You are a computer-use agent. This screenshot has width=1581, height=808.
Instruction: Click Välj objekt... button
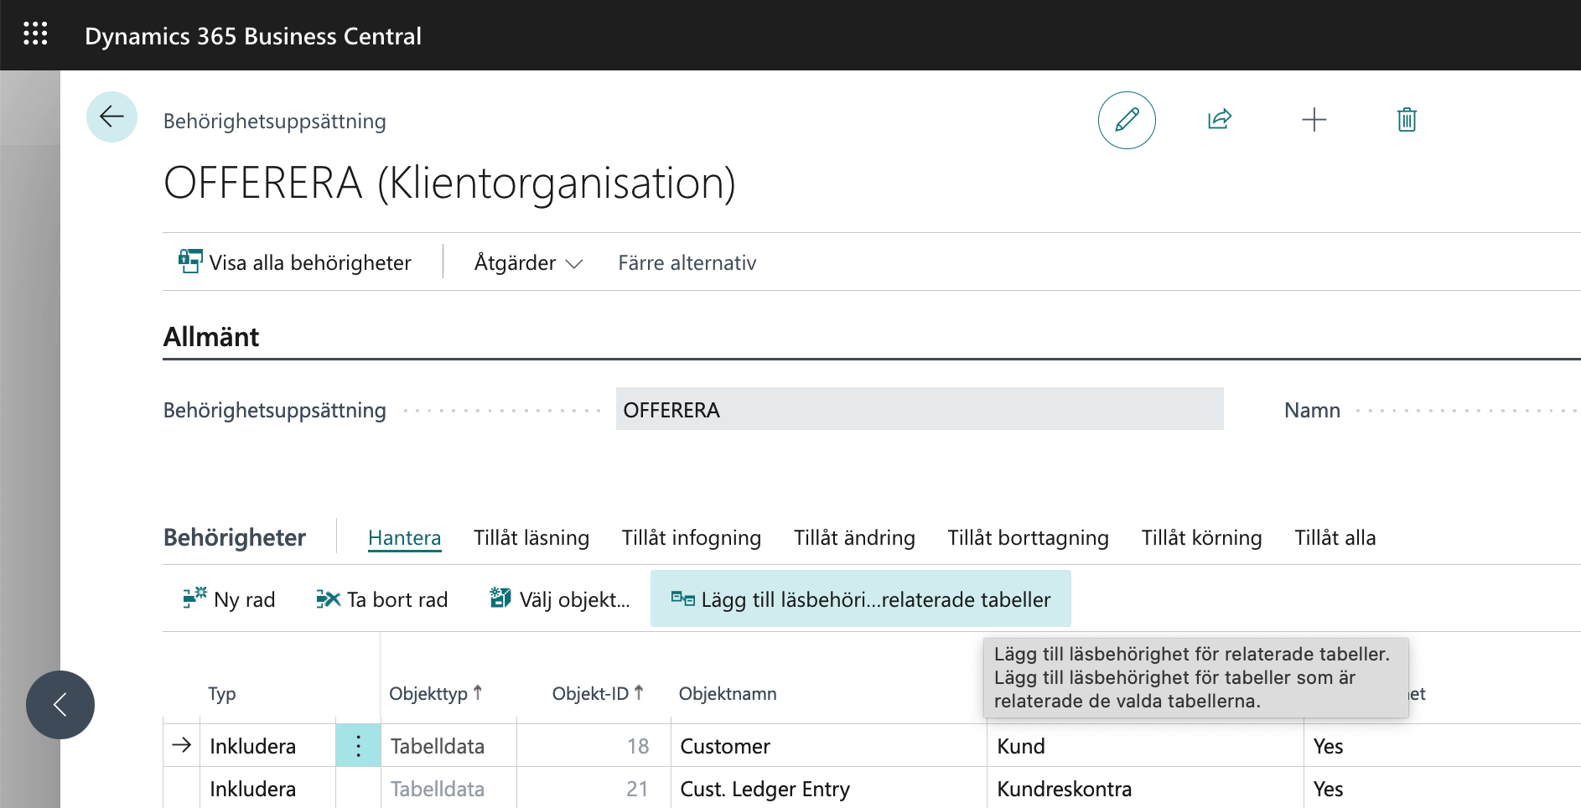[x=559, y=599]
